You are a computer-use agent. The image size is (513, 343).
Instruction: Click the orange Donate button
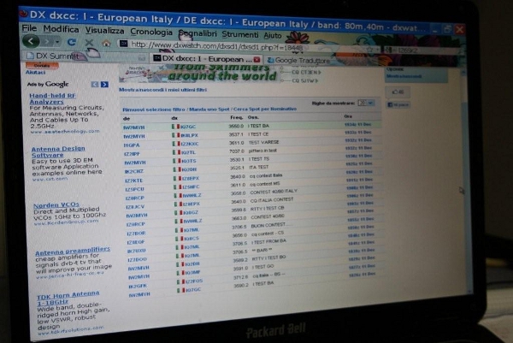tap(42, 66)
